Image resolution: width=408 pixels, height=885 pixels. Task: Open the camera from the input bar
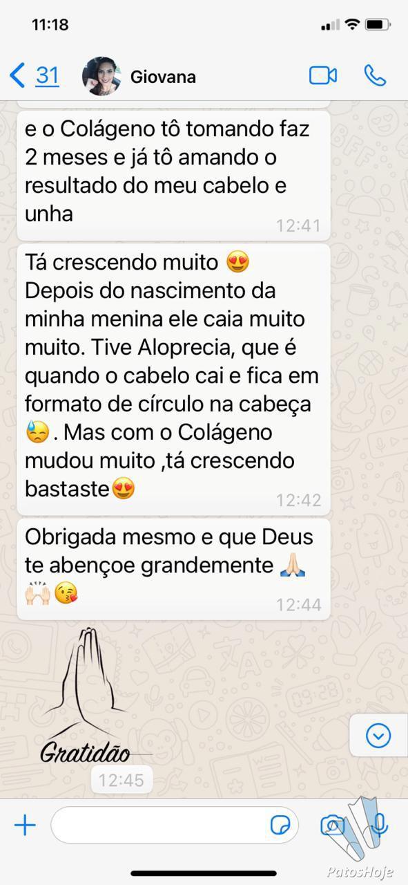click(333, 825)
